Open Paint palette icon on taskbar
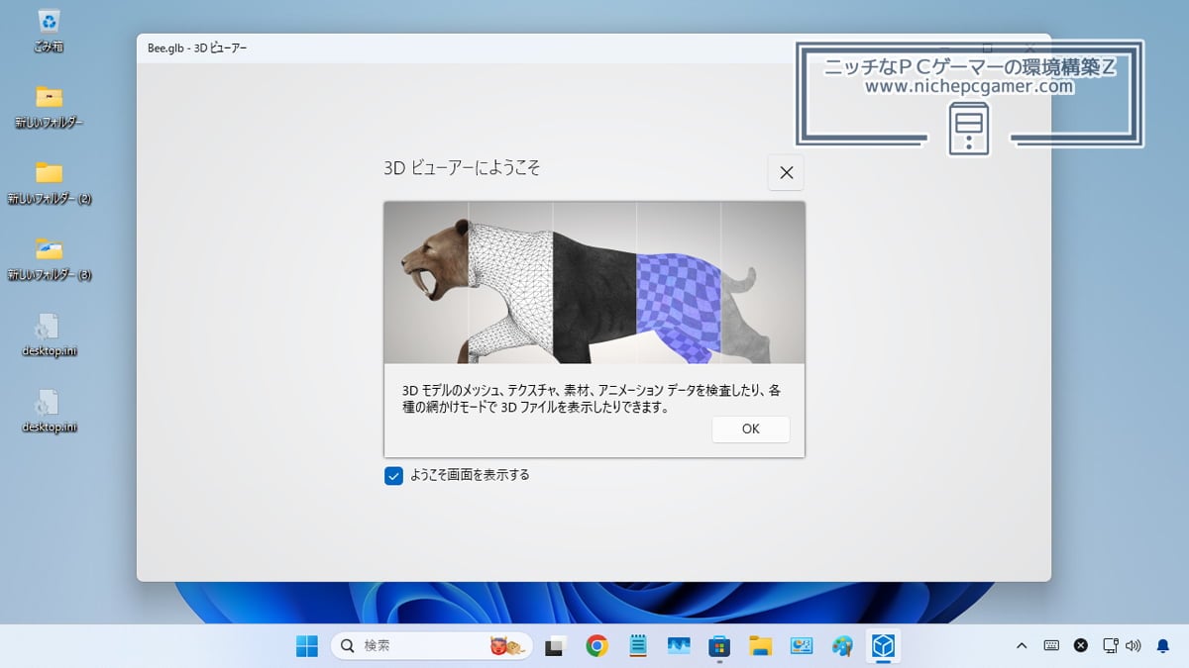 pyautogui.click(x=842, y=646)
